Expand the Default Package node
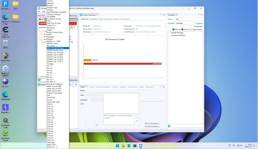 [x=169, y=33]
